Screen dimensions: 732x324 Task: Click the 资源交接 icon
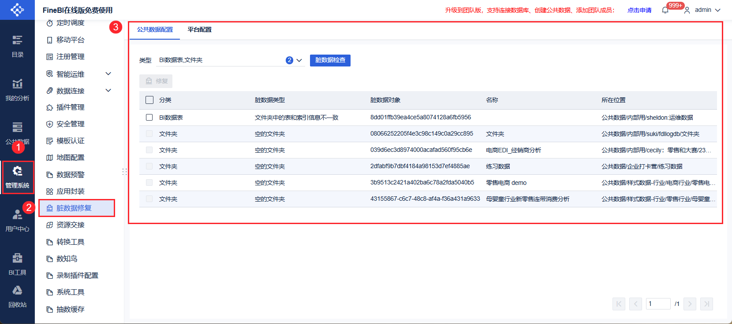(x=50, y=225)
